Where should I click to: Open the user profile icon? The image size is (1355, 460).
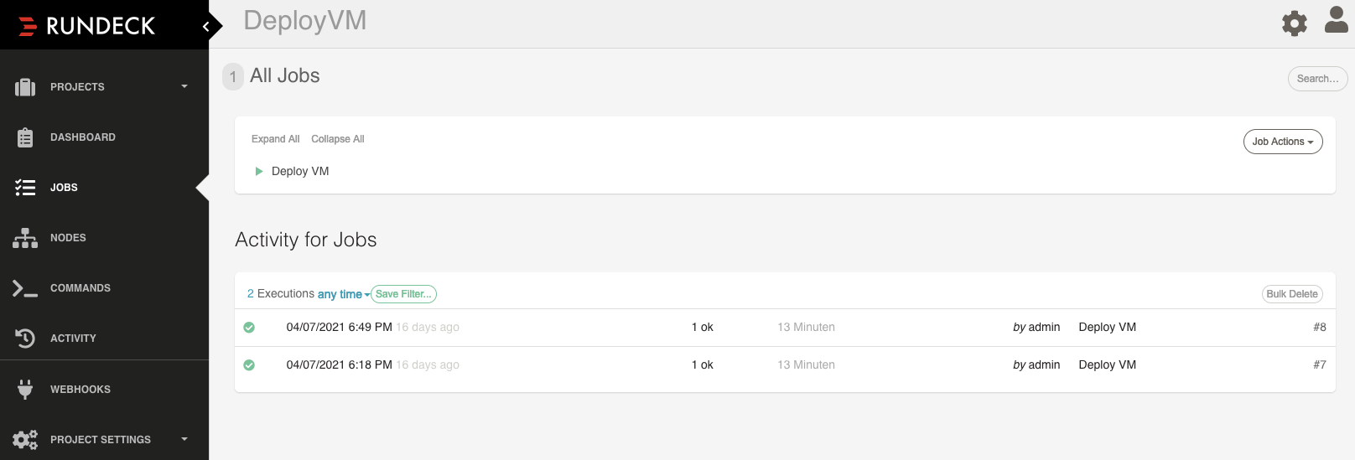point(1337,20)
